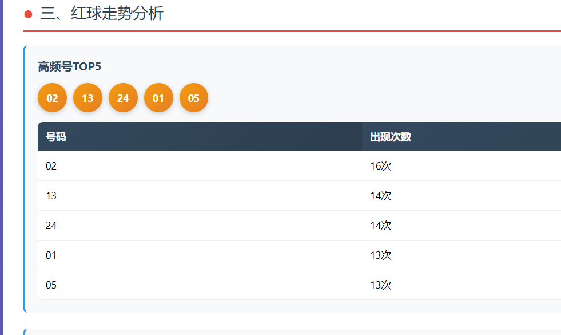The width and height of the screenshot is (561, 335).
Task: Select the 14次 count in the 24 row
Action: coord(381,226)
